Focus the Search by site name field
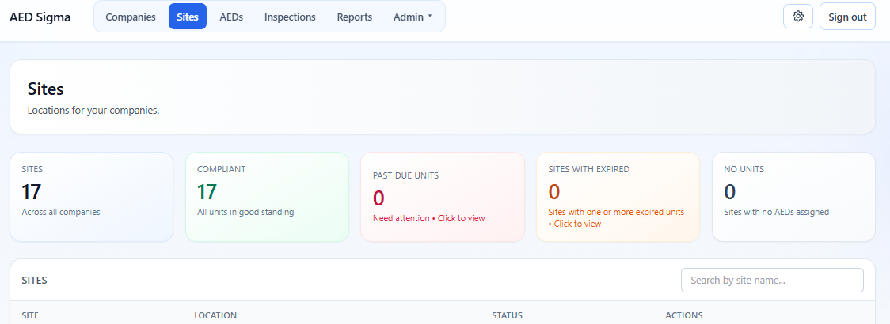The width and height of the screenshot is (890, 324). pyautogui.click(x=772, y=281)
